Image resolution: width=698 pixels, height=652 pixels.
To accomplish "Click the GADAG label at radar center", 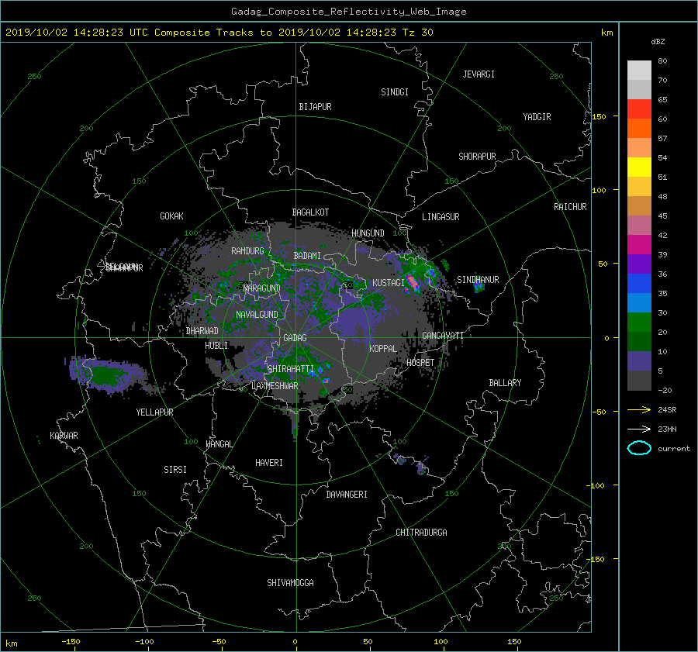I will 295,338.
